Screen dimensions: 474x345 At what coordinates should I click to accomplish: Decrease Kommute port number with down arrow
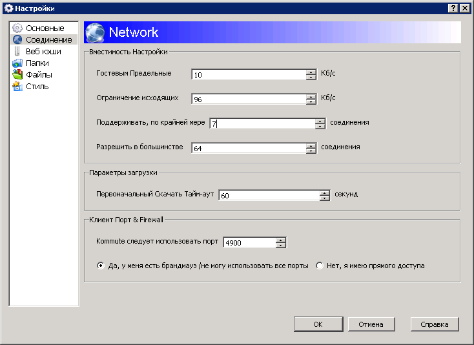click(x=280, y=245)
